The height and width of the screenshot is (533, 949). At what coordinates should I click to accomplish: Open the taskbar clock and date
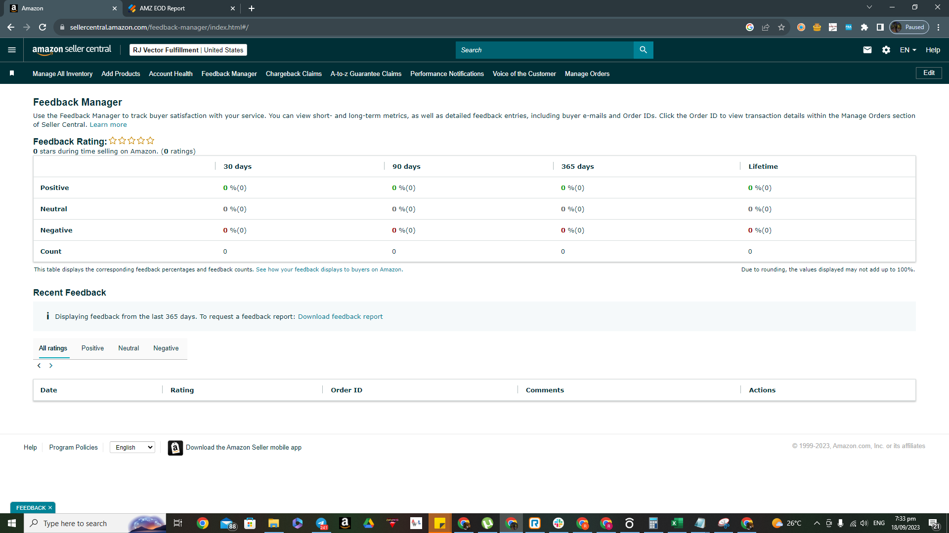[x=906, y=523]
